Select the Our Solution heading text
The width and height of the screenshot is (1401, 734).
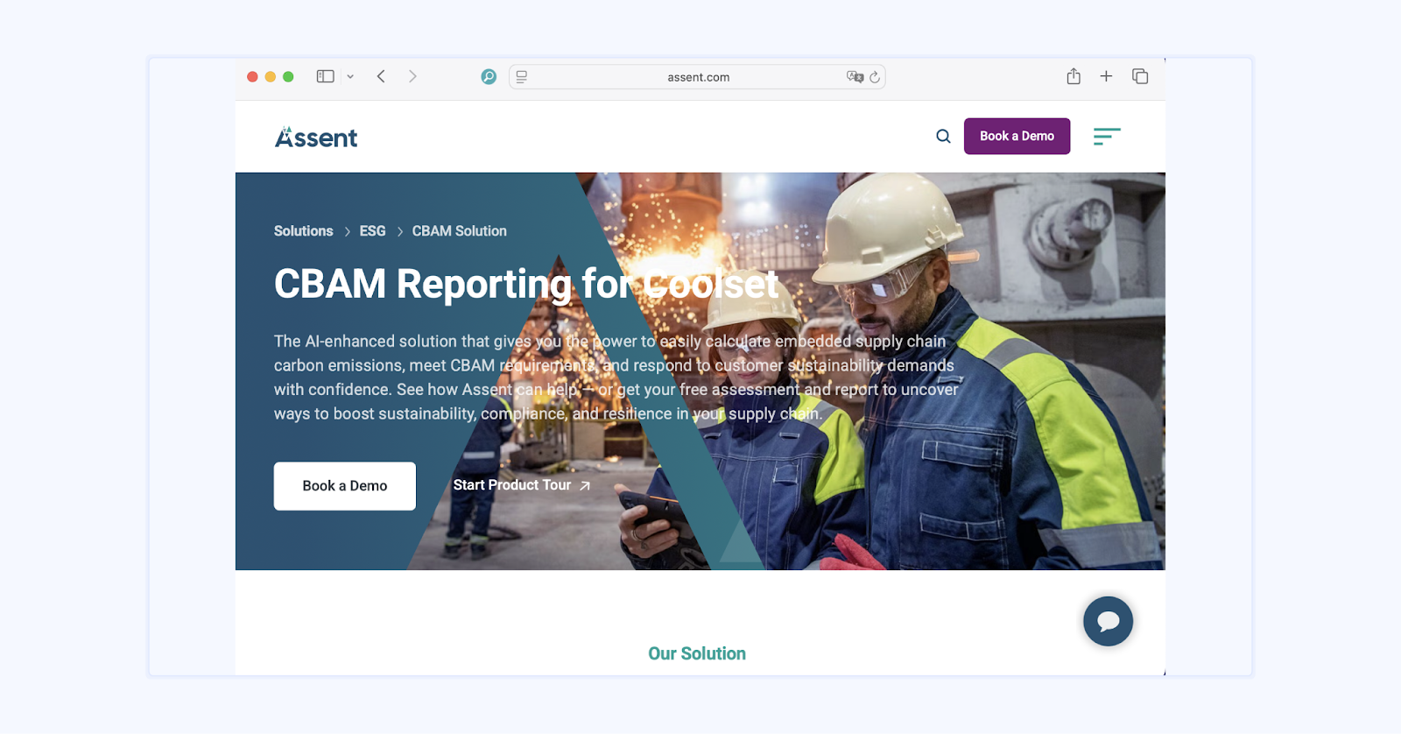tap(697, 653)
